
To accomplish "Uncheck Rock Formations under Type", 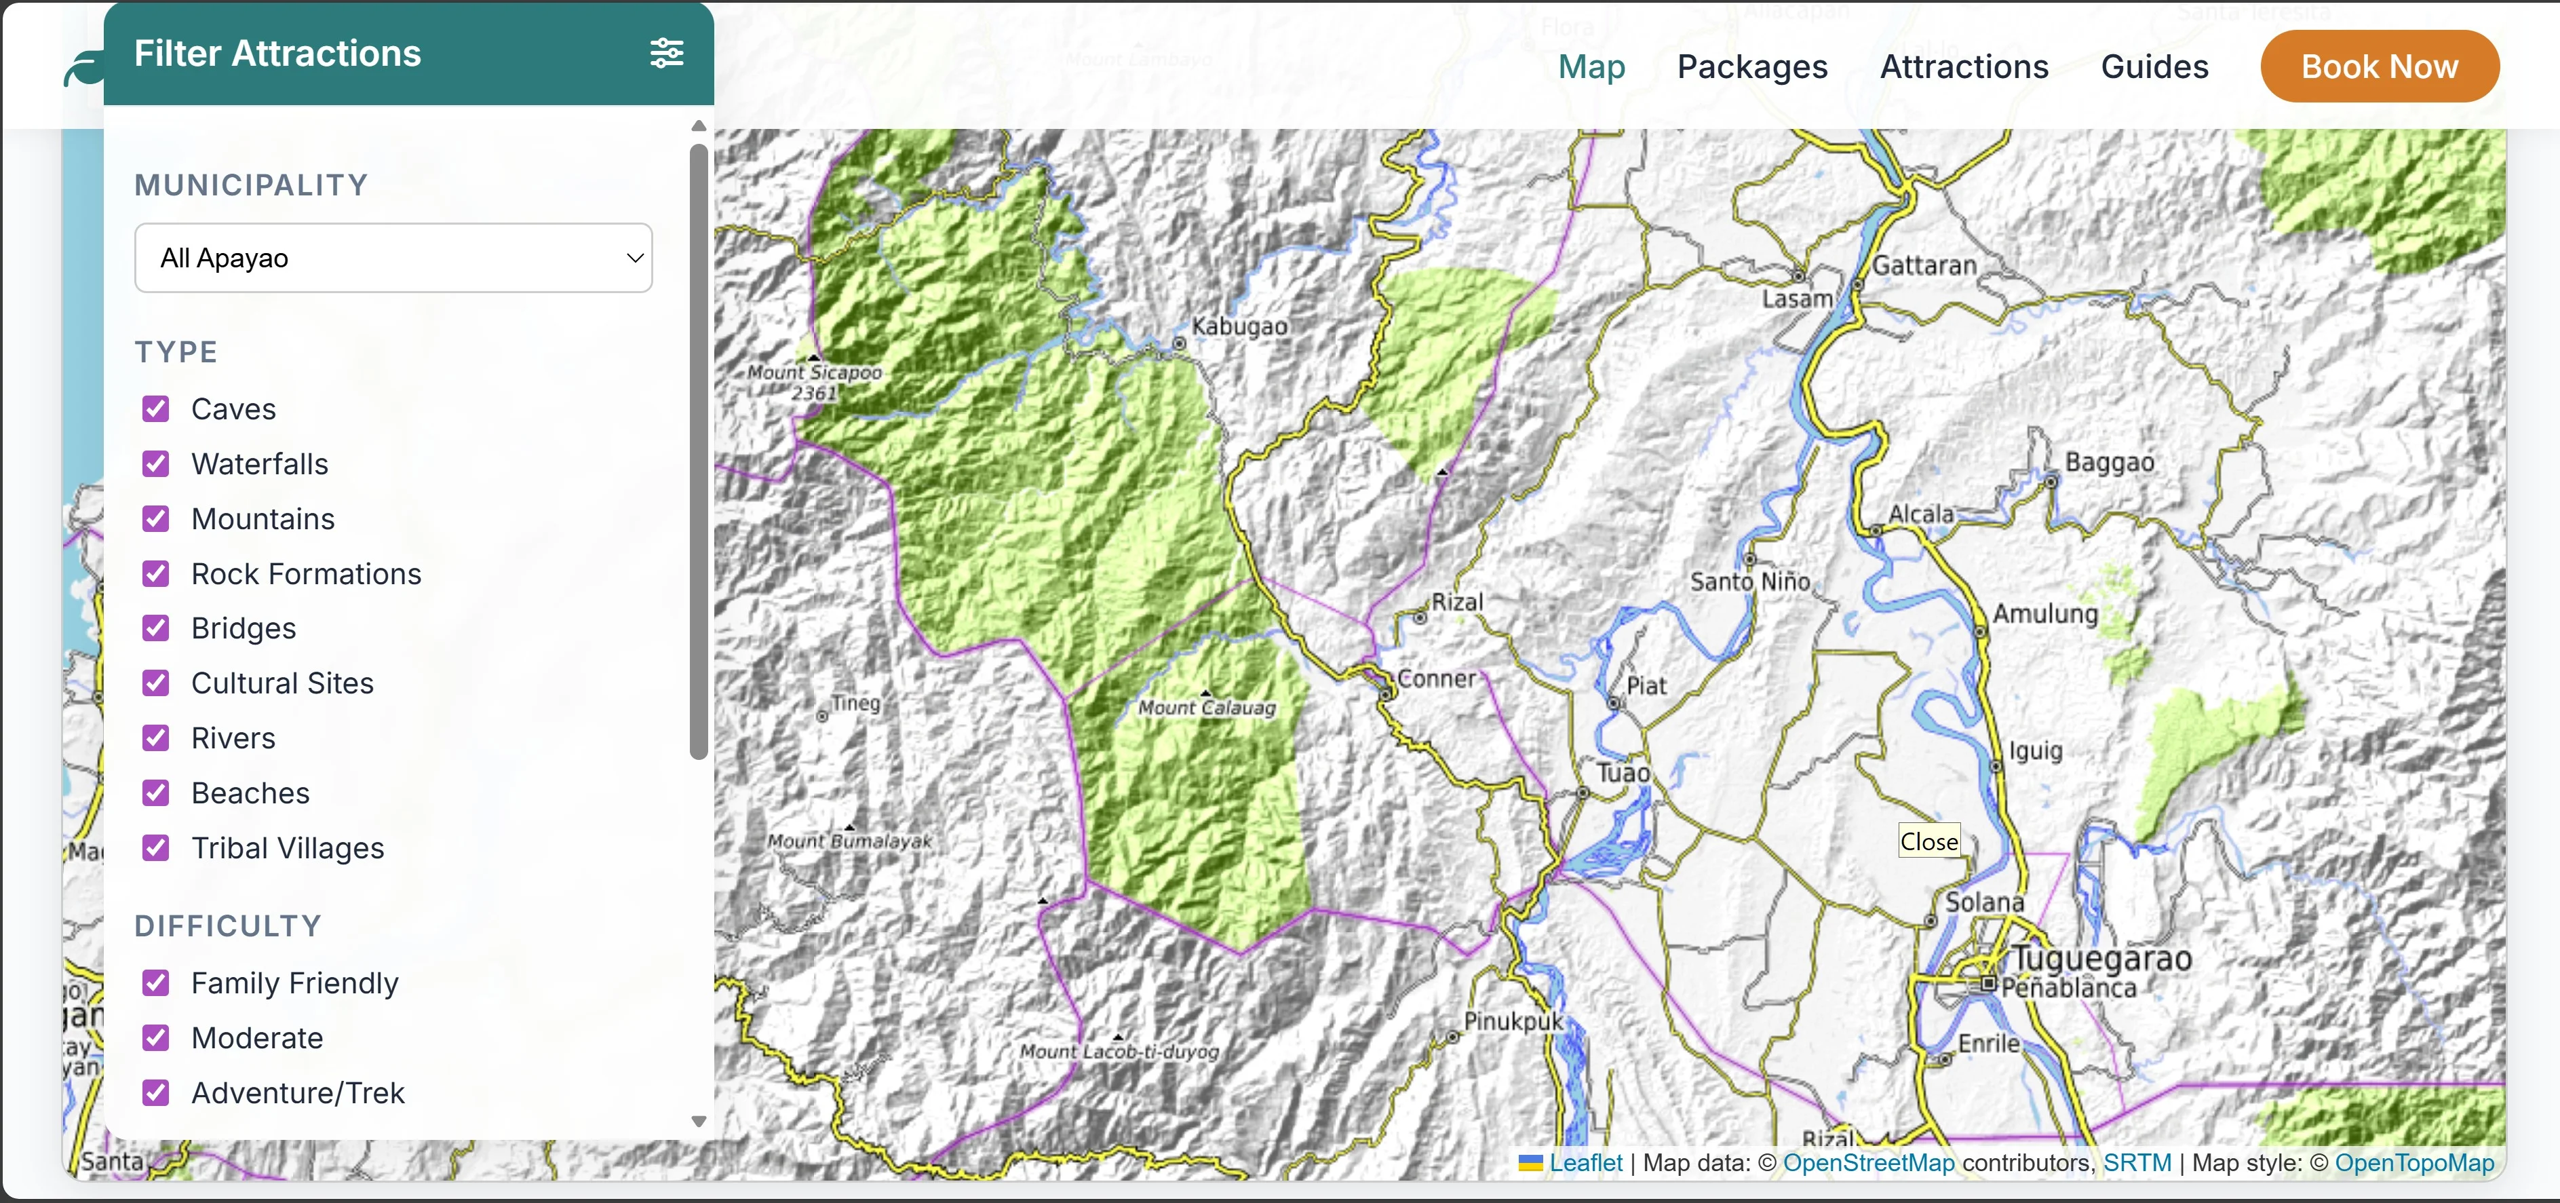I will pyautogui.click(x=156, y=573).
